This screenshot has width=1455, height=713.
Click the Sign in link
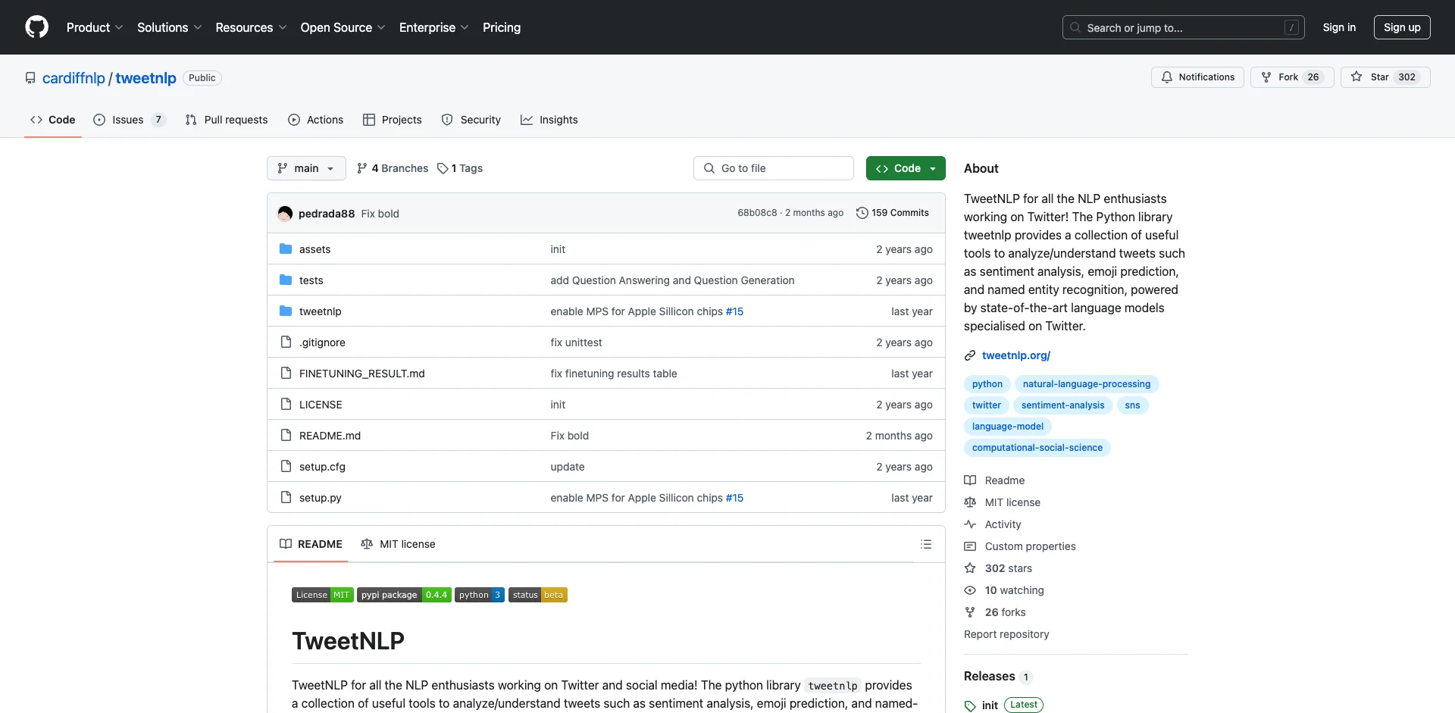click(x=1339, y=27)
